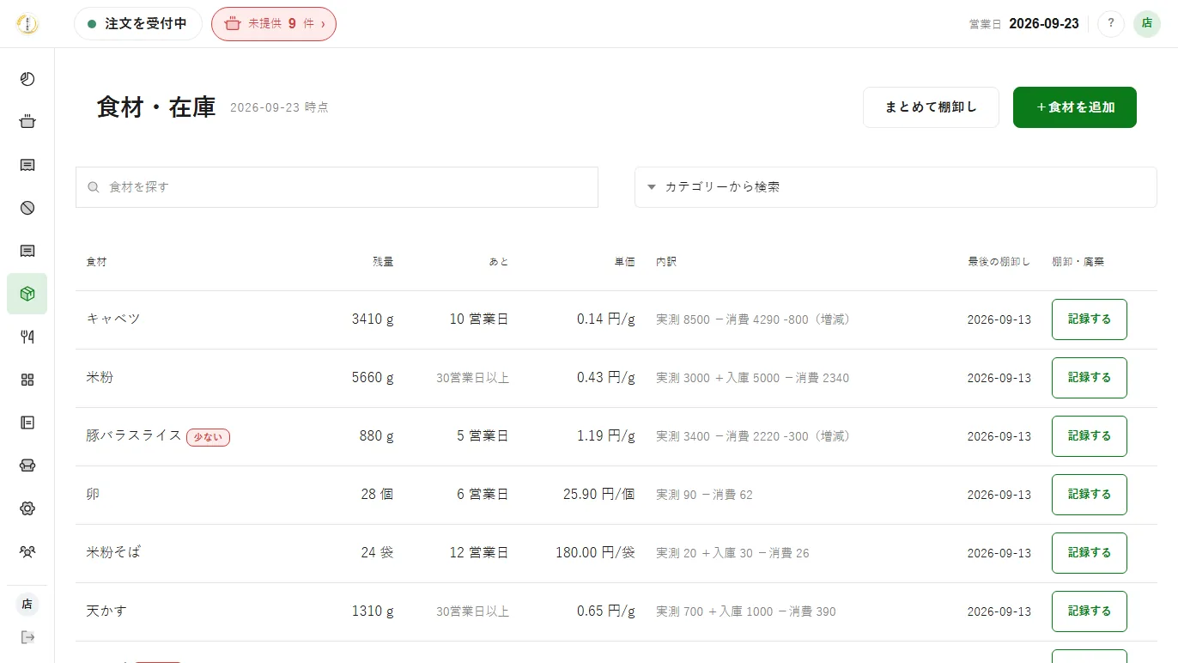Select the キャベツ ingredient name
This screenshot has width=1178, height=663.
[113, 319]
